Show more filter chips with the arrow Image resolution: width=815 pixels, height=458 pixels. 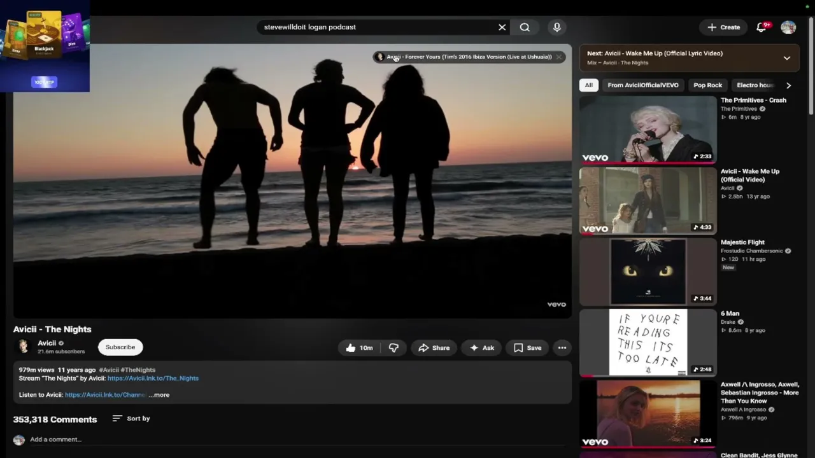(788, 85)
